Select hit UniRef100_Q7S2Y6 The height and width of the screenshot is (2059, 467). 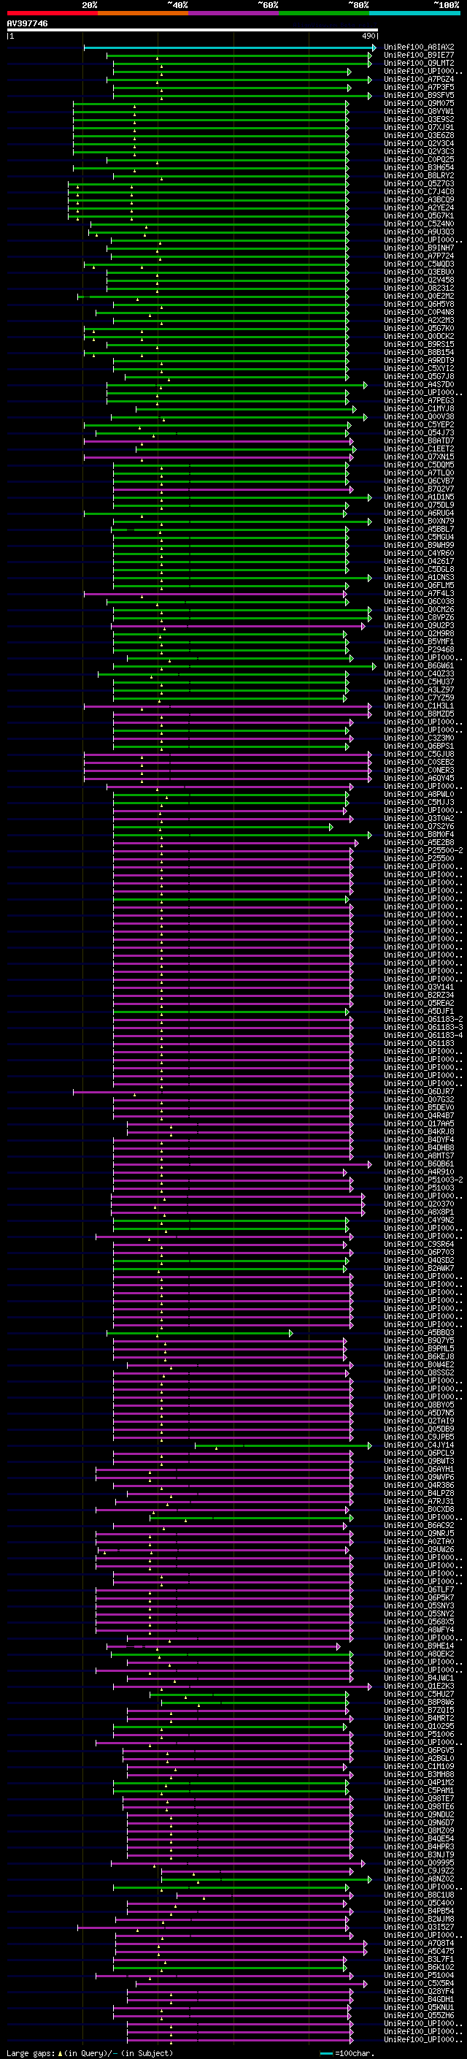click(419, 827)
